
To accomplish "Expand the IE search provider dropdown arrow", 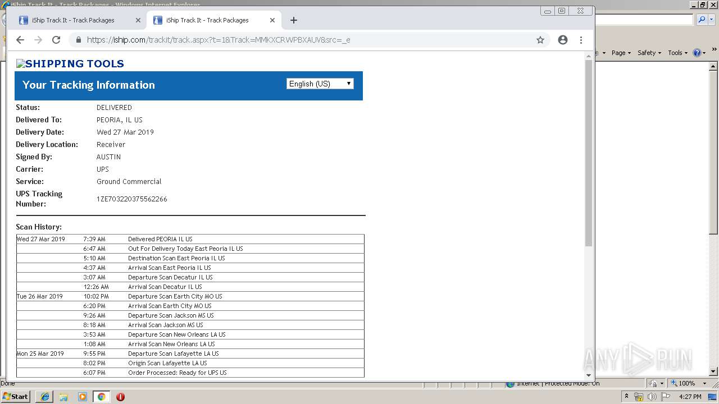I will coord(711,20).
